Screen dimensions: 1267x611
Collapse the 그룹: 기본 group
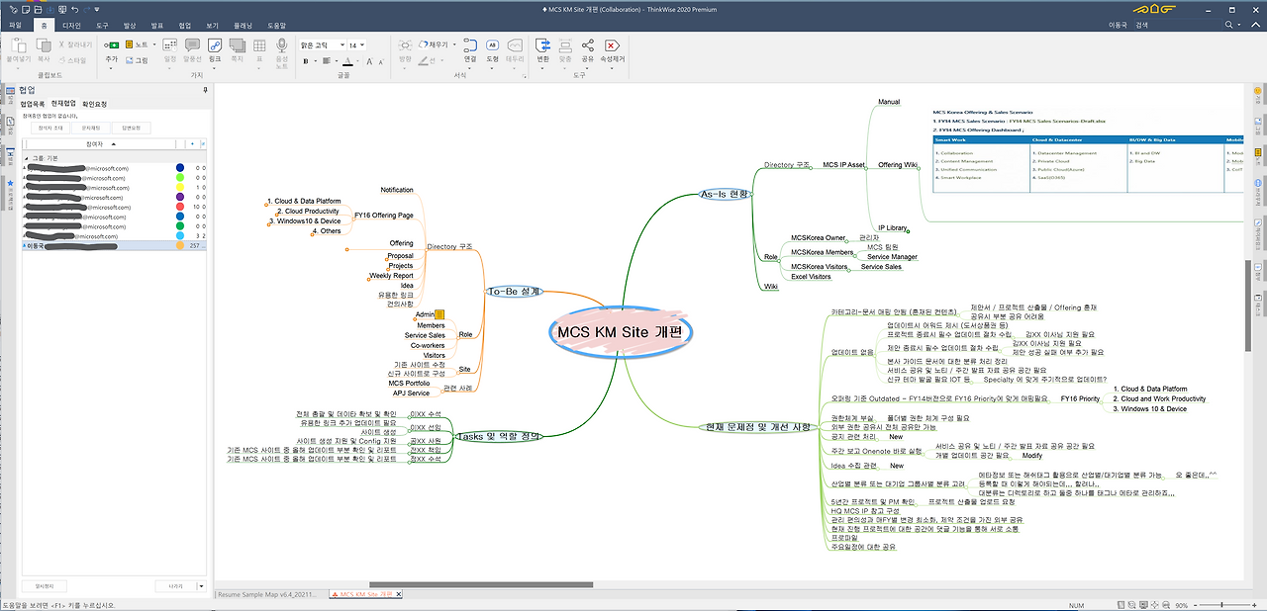point(27,157)
